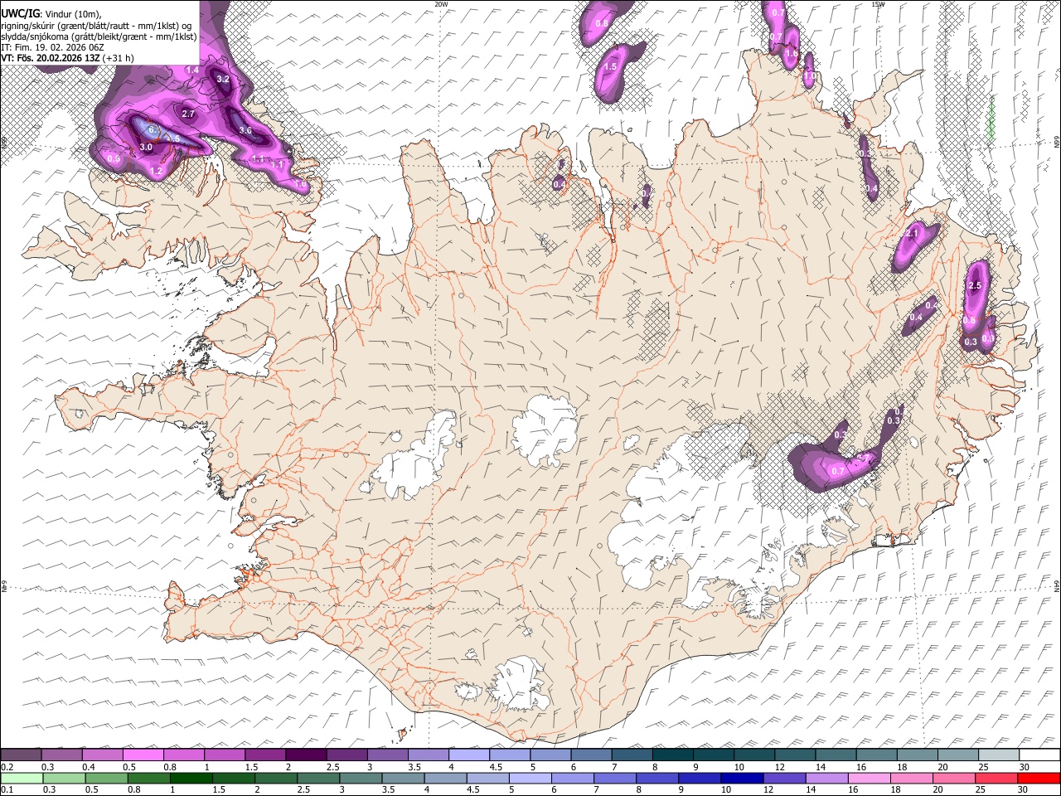The image size is (1061, 796).
Task: Click the '2.7' snowfall value on the map
Action: click(188, 114)
